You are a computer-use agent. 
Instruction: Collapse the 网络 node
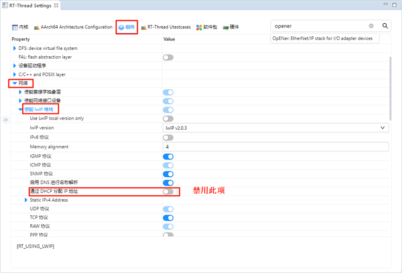14,83
